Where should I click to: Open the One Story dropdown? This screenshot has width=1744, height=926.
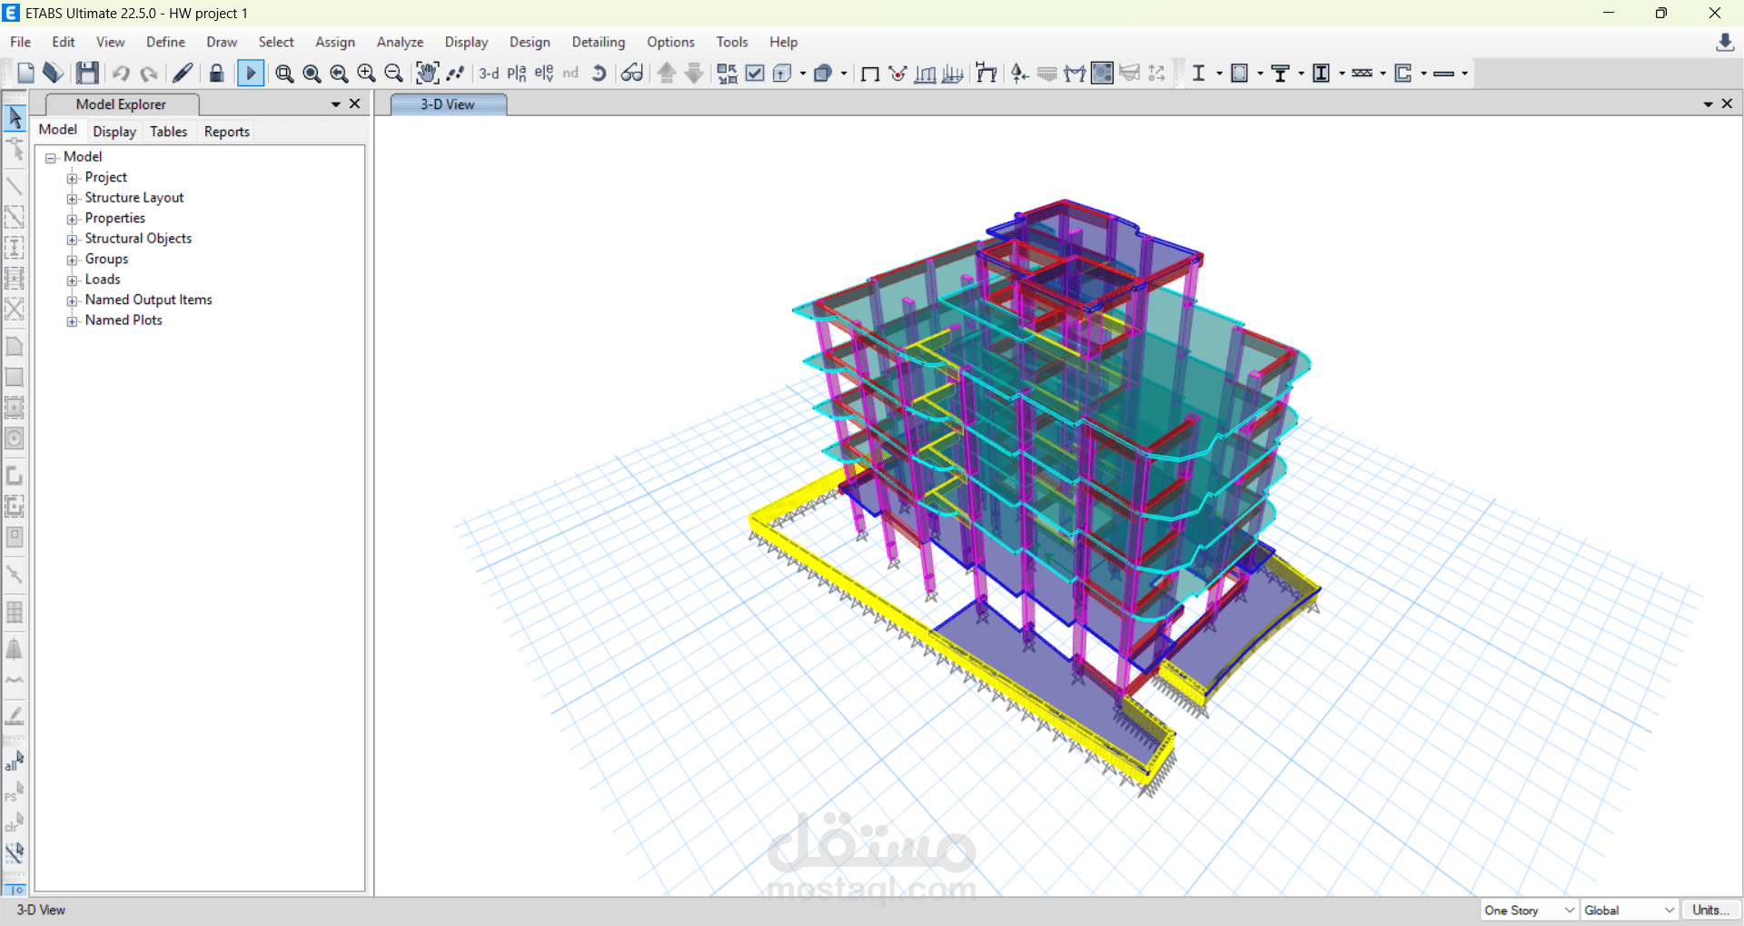point(1530,911)
